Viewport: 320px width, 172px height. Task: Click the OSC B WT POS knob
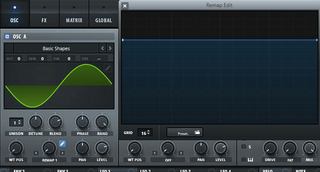(134, 148)
